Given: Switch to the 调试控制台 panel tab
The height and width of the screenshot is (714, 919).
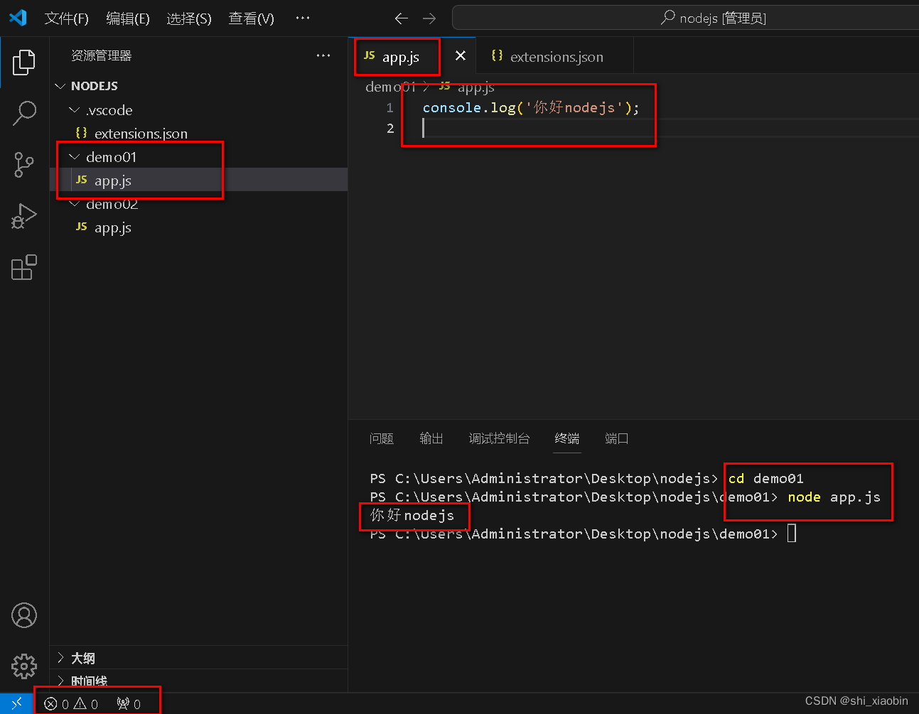Looking at the screenshot, I should pyautogui.click(x=500, y=438).
